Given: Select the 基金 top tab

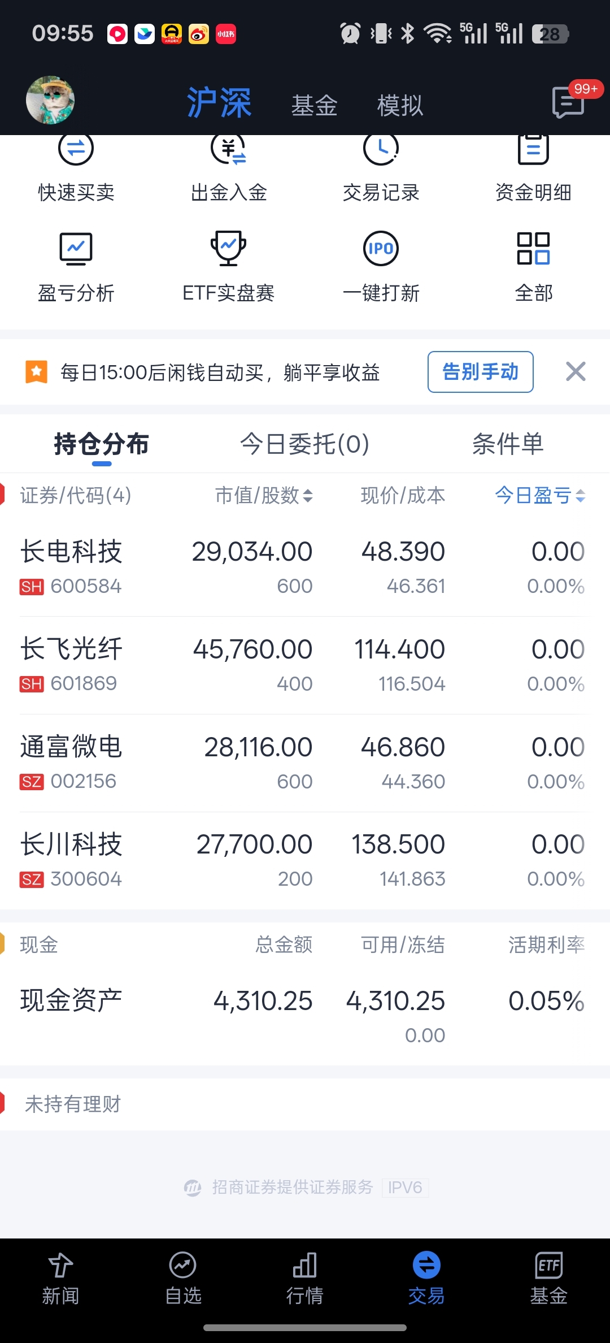Looking at the screenshot, I should tap(314, 106).
